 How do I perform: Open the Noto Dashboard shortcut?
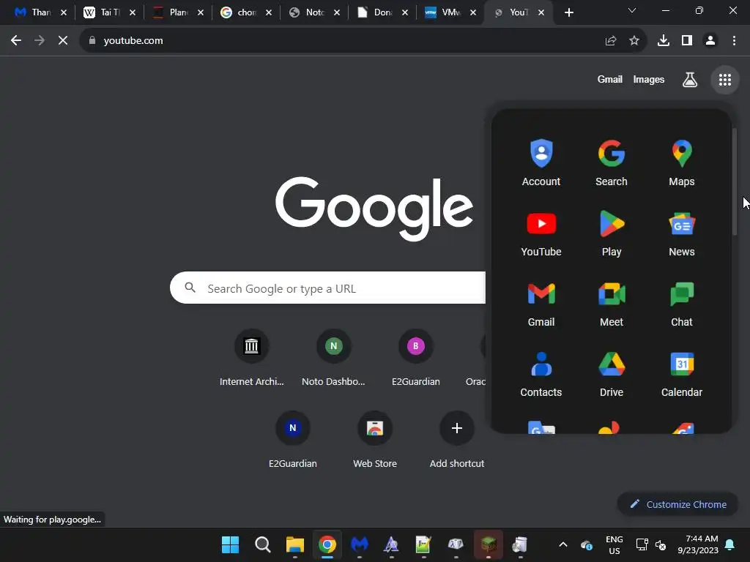[333, 357]
